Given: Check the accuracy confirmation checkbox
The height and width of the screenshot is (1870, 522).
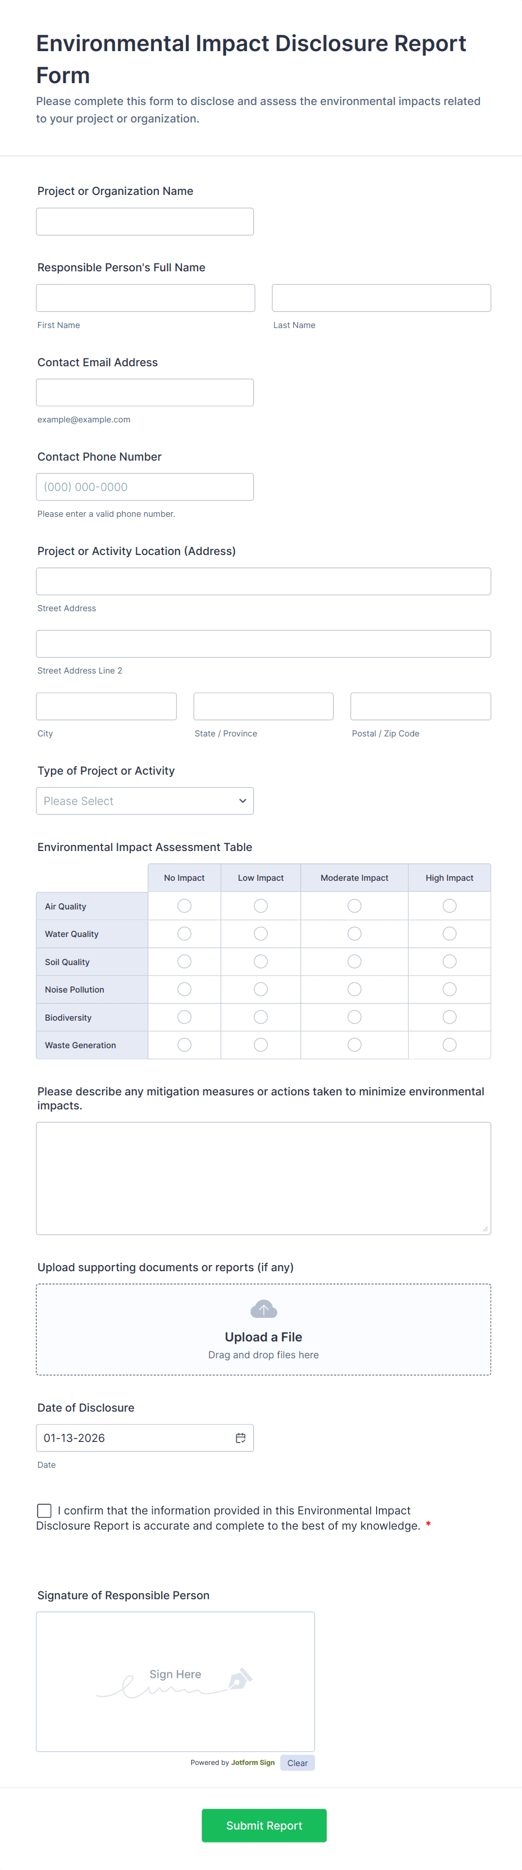Looking at the screenshot, I should [44, 1510].
